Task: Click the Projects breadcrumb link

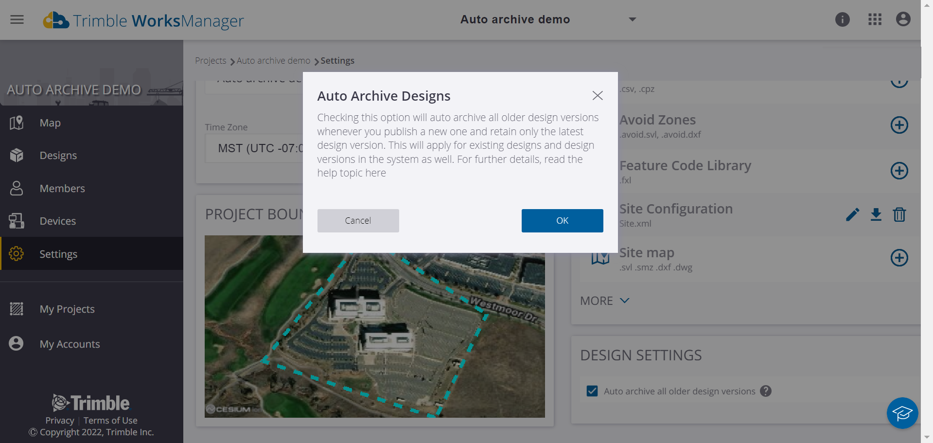Action: click(211, 61)
